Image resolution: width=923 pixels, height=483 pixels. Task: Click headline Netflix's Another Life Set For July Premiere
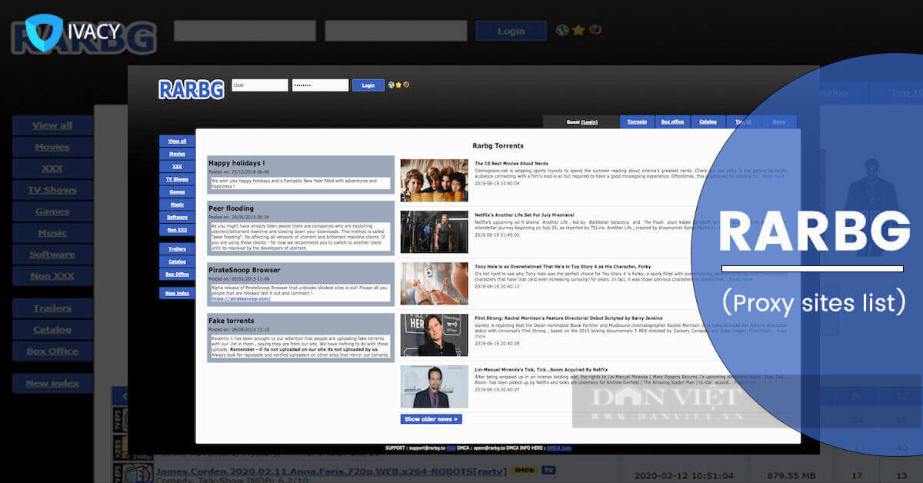tap(525, 215)
